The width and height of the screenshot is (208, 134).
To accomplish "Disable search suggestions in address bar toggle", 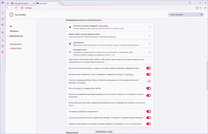I will (x=149, y=68).
